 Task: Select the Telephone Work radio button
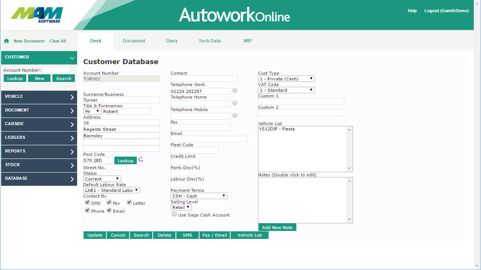coord(235,91)
